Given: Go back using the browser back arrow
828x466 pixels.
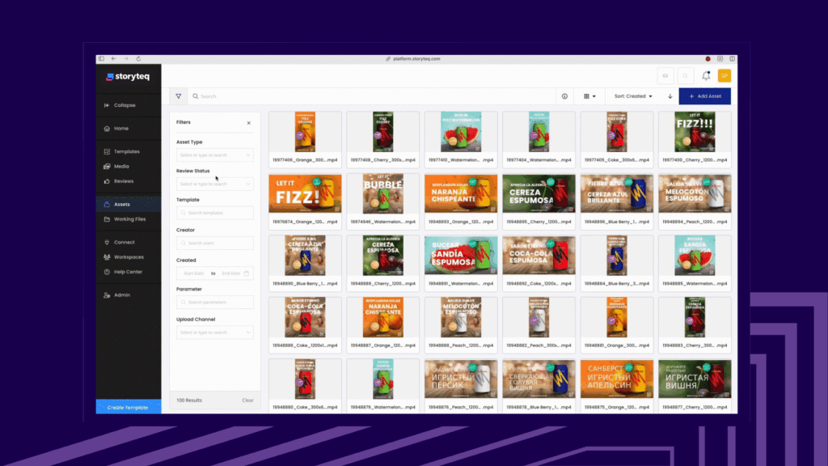Looking at the screenshot, I should 113,58.
